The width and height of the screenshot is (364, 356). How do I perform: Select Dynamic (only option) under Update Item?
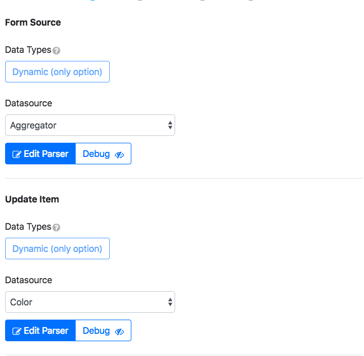[57, 249]
